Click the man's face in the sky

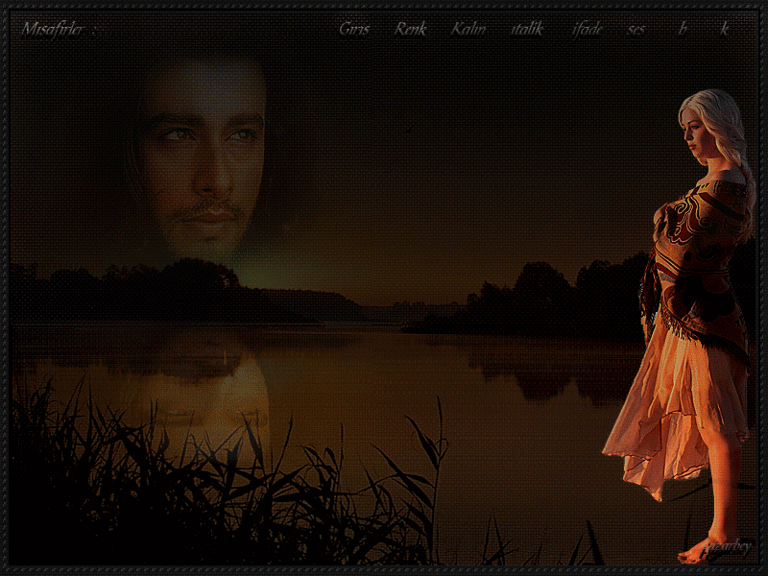202,154
